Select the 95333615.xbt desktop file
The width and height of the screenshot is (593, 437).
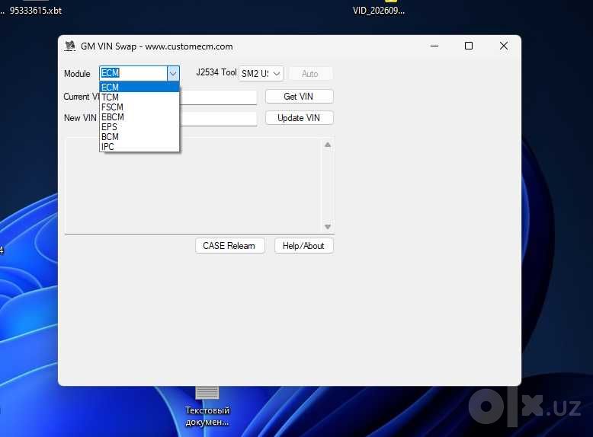pyautogui.click(x=36, y=11)
